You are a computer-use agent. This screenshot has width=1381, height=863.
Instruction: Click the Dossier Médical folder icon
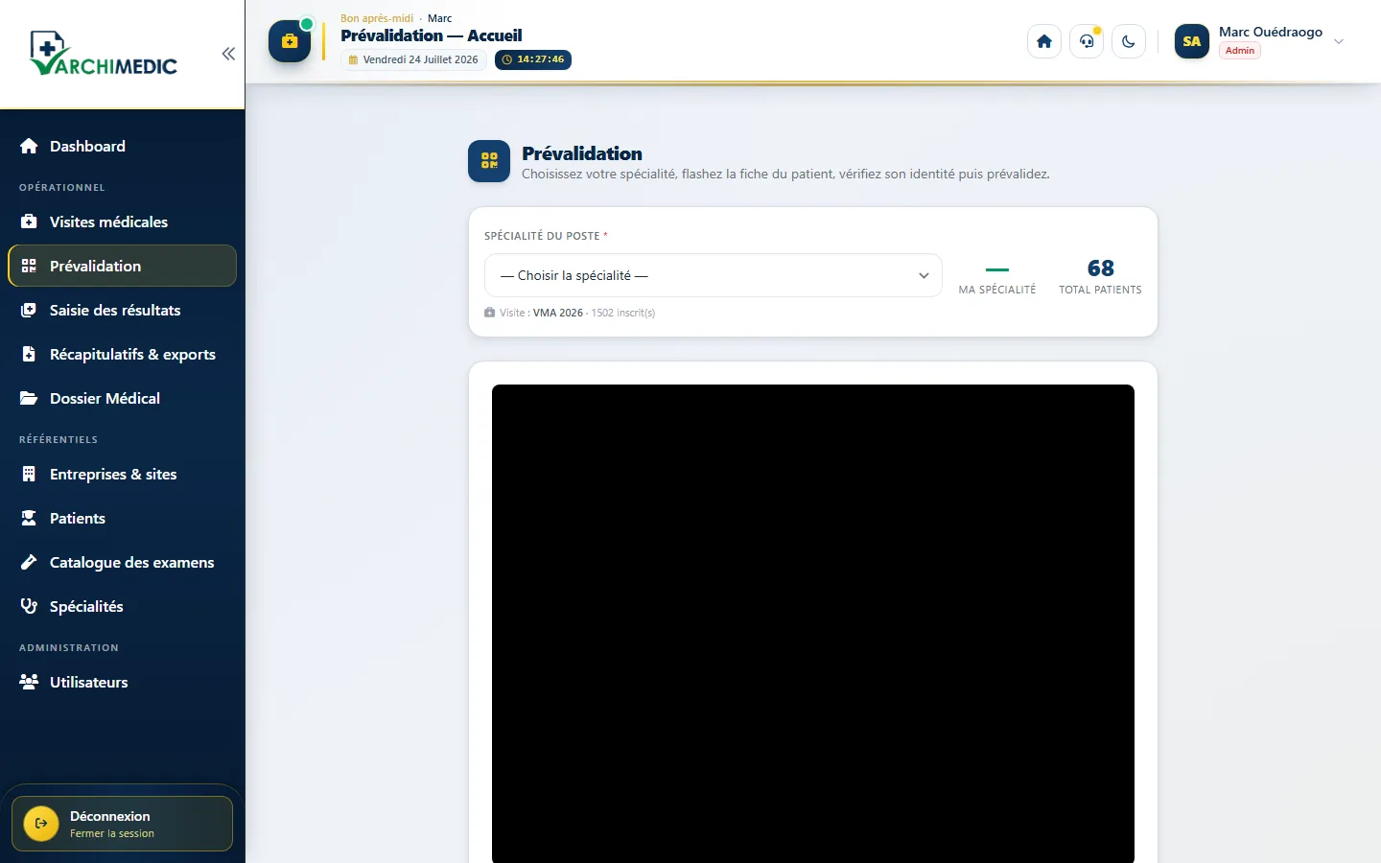pos(29,398)
